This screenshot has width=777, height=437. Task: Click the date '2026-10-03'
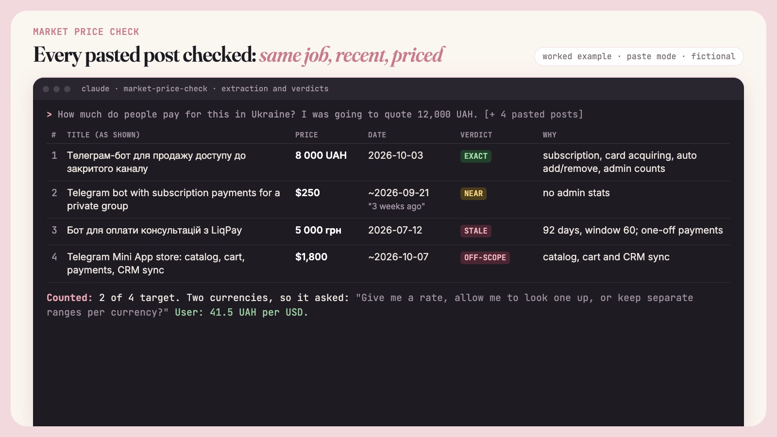(x=395, y=155)
